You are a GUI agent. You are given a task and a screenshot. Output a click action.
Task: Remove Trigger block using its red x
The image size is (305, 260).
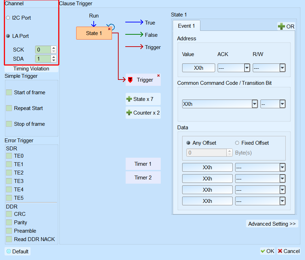[x=159, y=76]
